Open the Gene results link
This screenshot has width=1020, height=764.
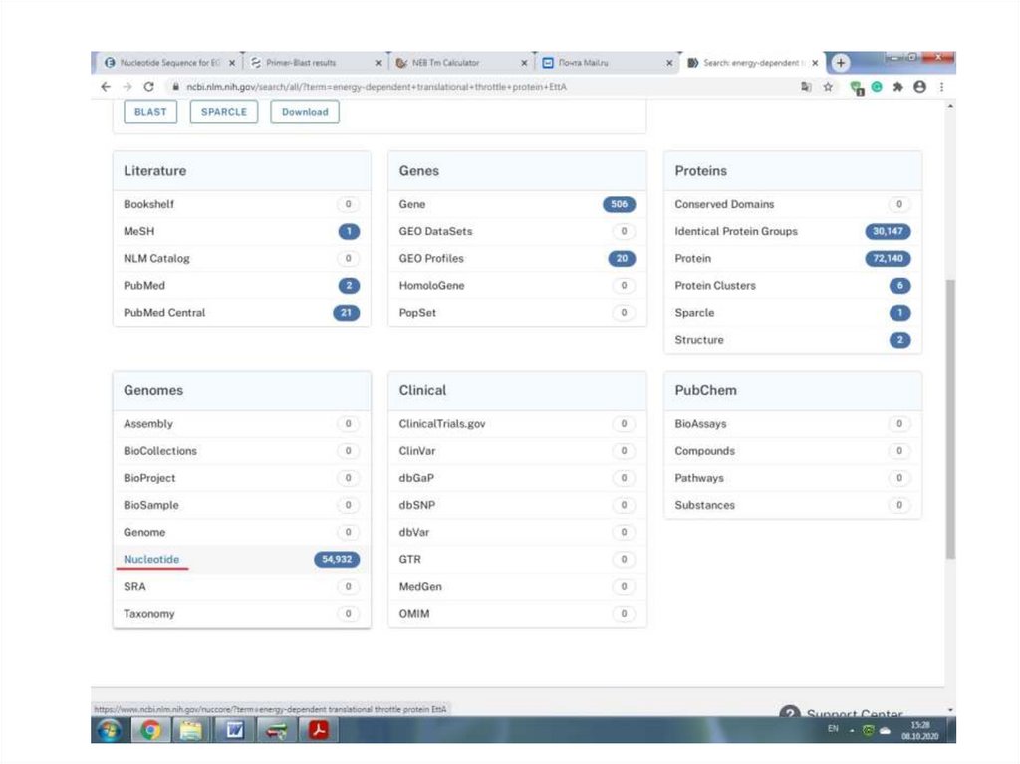[411, 204]
